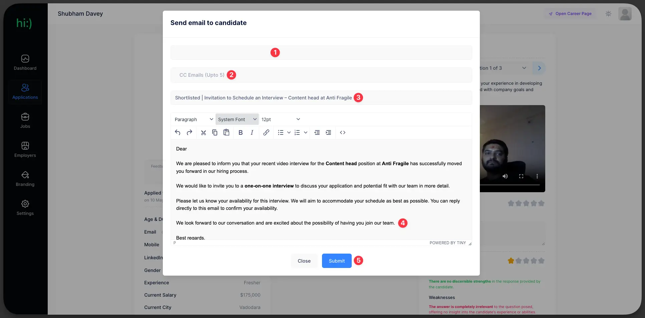
Task: Submit the email to candidate
Action: click(x=336, y=261)
